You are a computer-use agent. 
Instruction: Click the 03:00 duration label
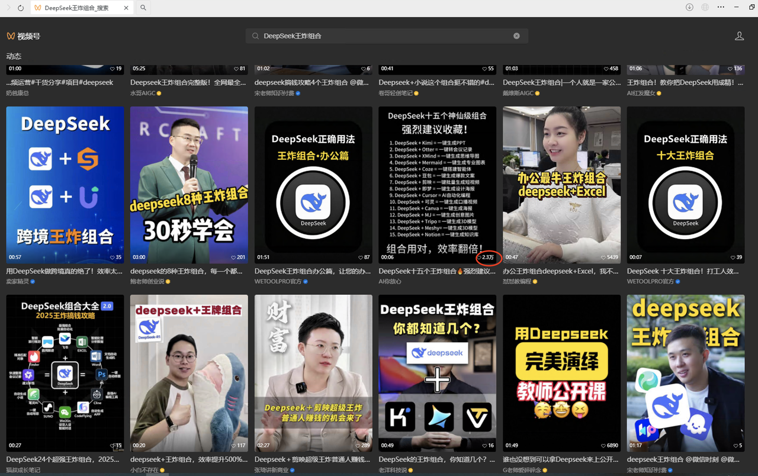click(x=139, y=258)
